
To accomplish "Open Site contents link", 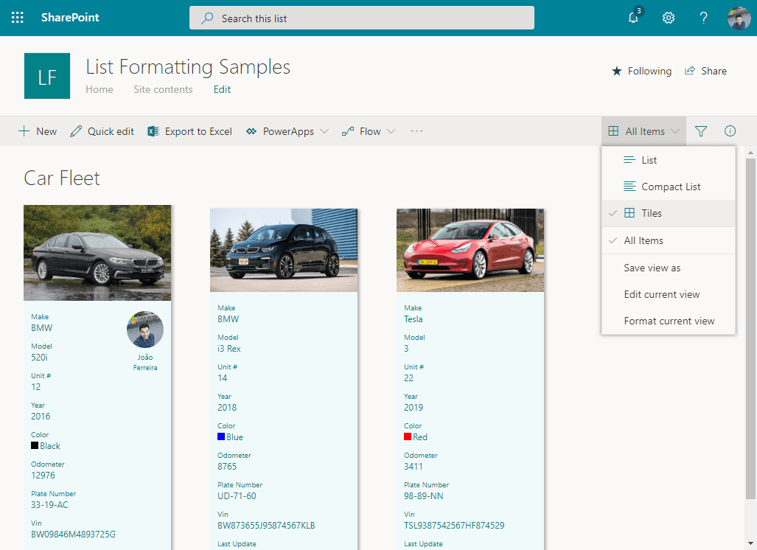I will [x=163, y=89].
